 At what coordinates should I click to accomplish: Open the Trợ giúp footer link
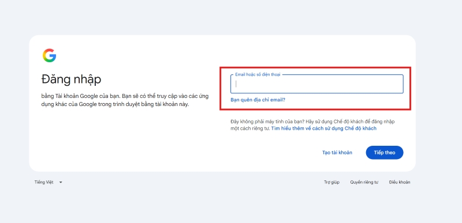point(331,182)
